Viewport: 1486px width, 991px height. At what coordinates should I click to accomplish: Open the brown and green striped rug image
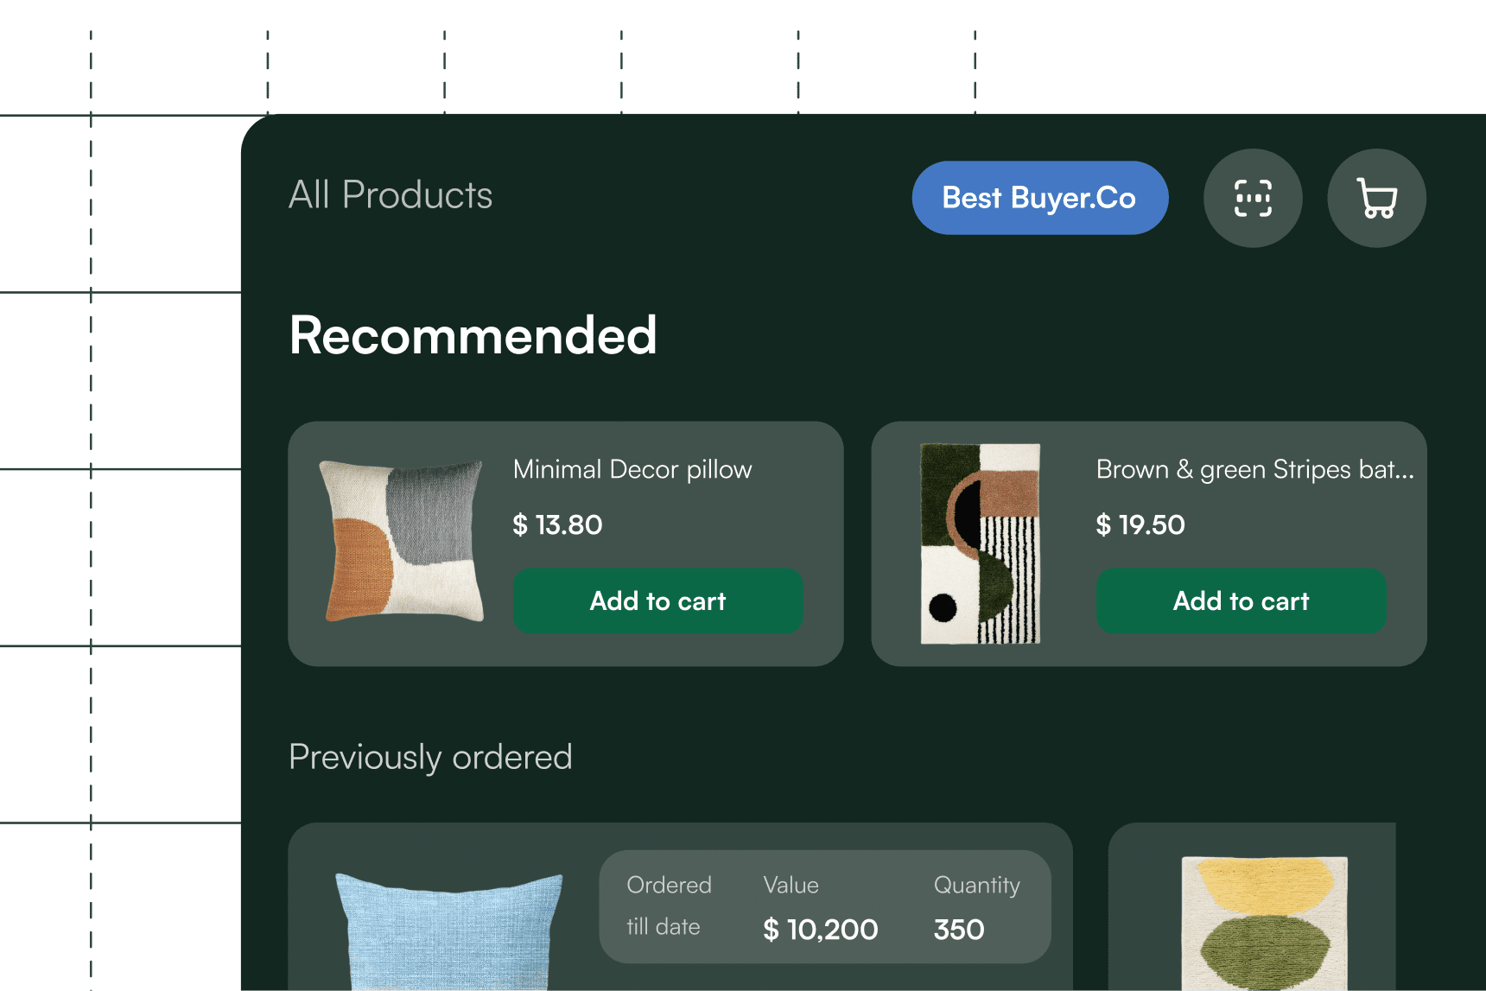pos(981,543)
